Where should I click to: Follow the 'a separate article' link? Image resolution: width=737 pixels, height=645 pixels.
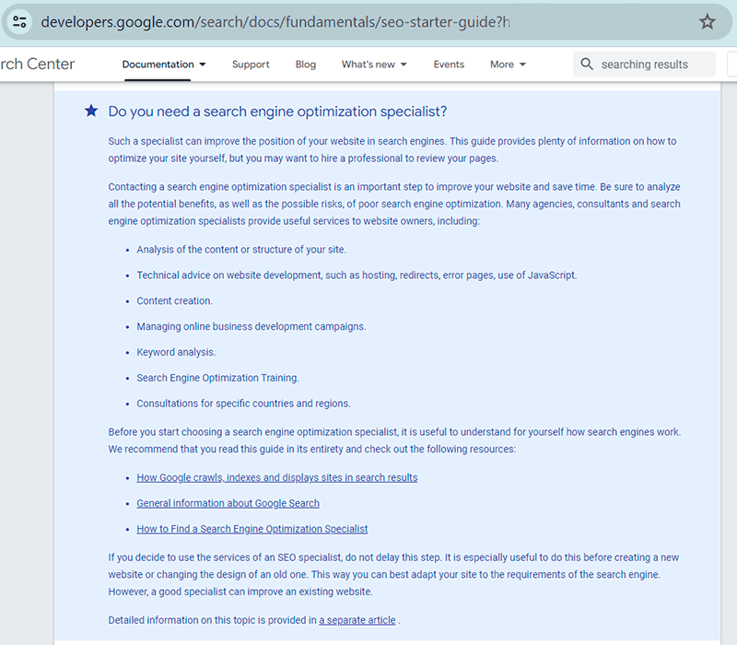point(357,620)
